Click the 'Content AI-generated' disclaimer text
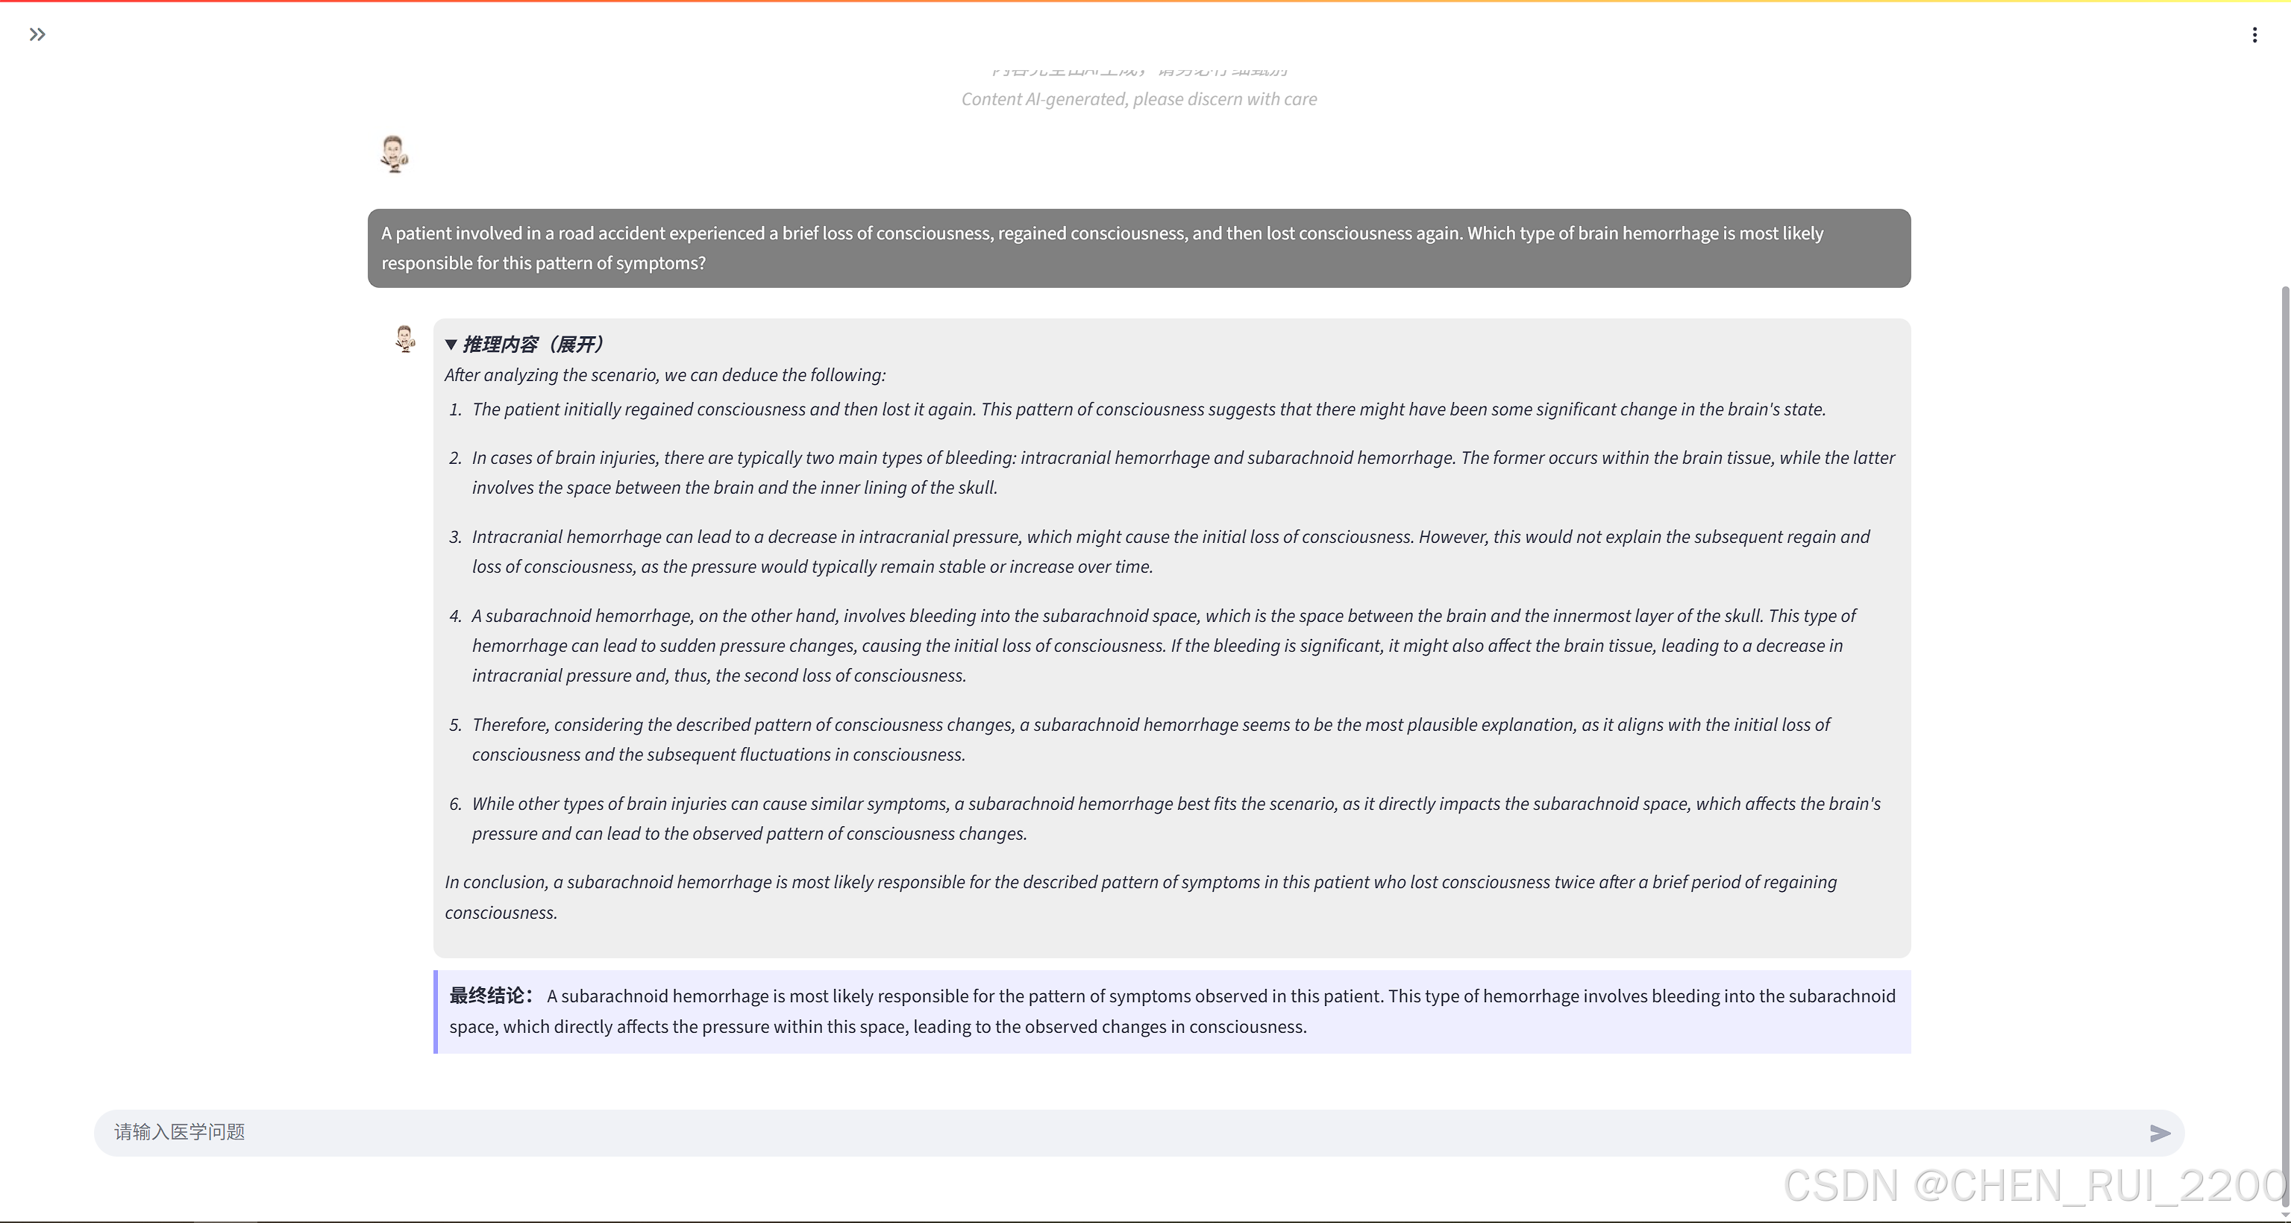The height and width of the screenshot is (1223, 2291). [x=1138, y=99]
